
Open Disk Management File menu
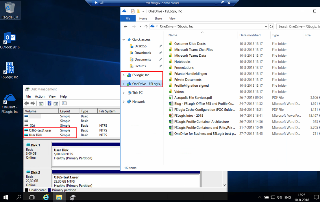coord(28,97)
